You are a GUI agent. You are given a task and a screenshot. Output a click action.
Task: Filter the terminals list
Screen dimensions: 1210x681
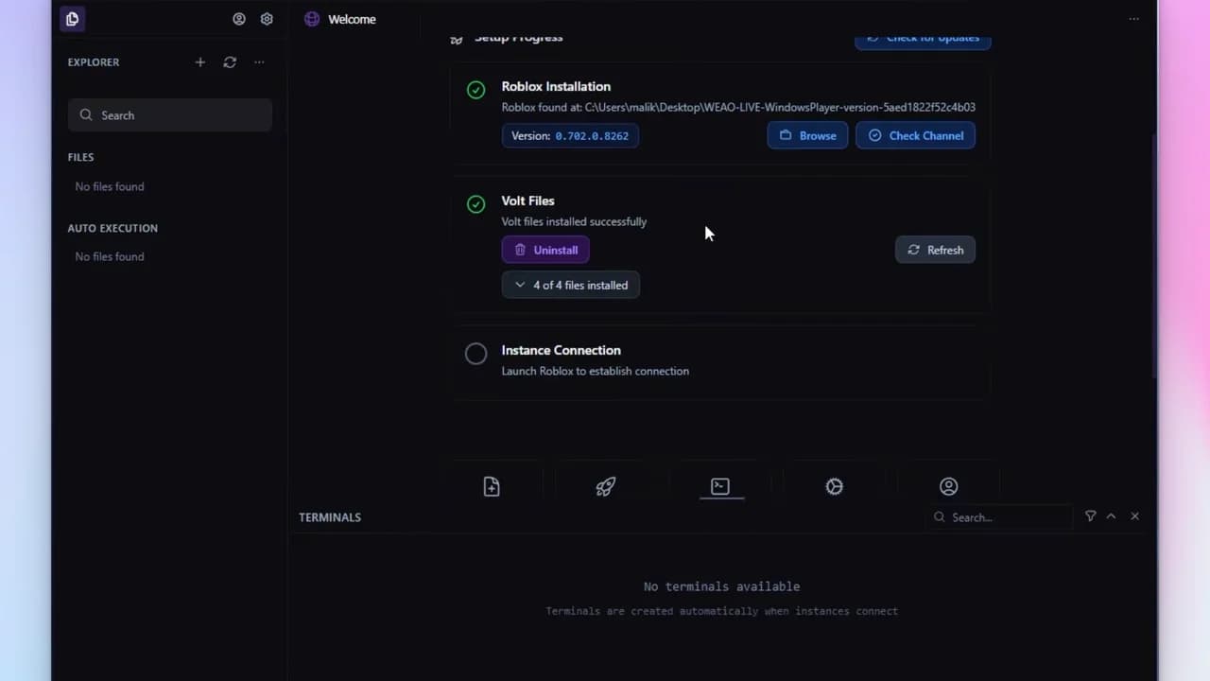pos(1091,516)
